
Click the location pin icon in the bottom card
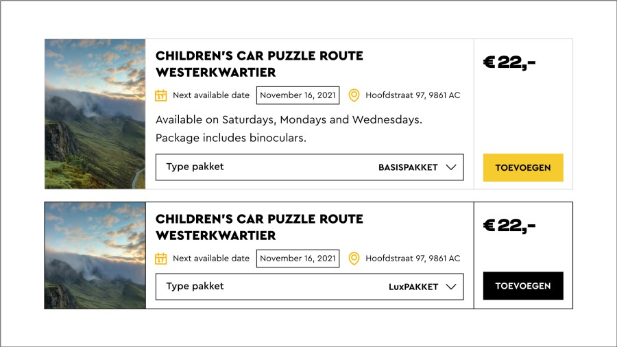(354, 259)
